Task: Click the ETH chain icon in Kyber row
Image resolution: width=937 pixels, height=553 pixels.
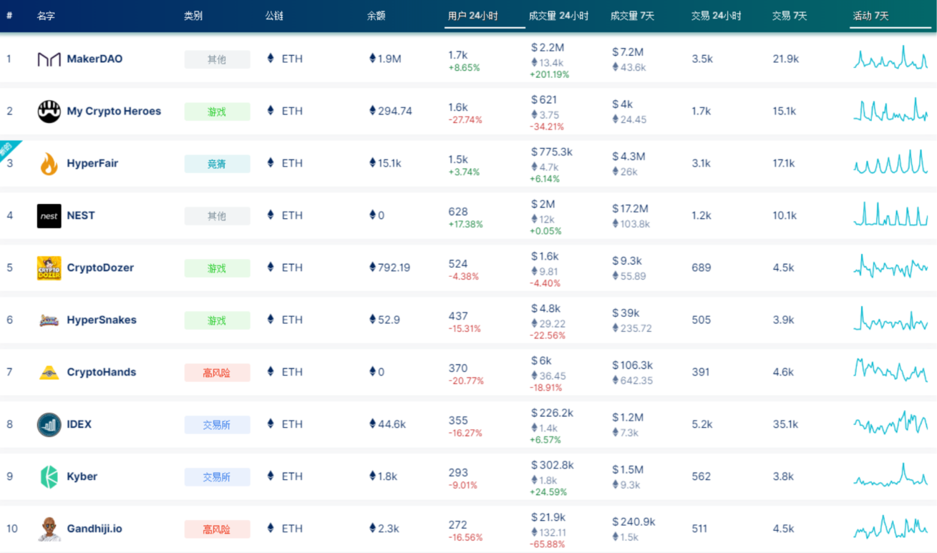Action: (271, 476)
